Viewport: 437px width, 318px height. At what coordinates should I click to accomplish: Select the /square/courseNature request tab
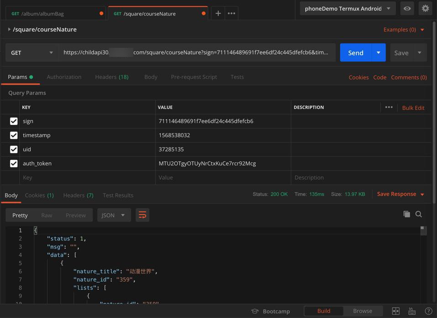[x=158, y=14]
